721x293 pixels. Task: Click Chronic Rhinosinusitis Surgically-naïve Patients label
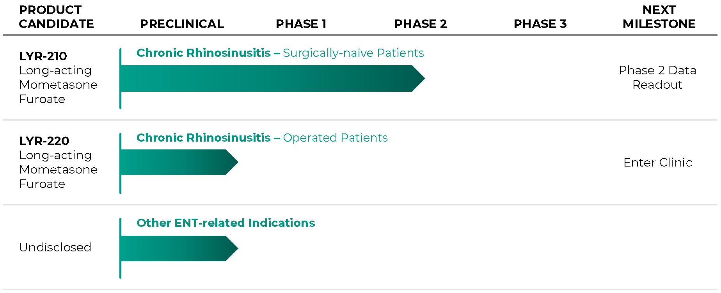click(x=280, y=53)
